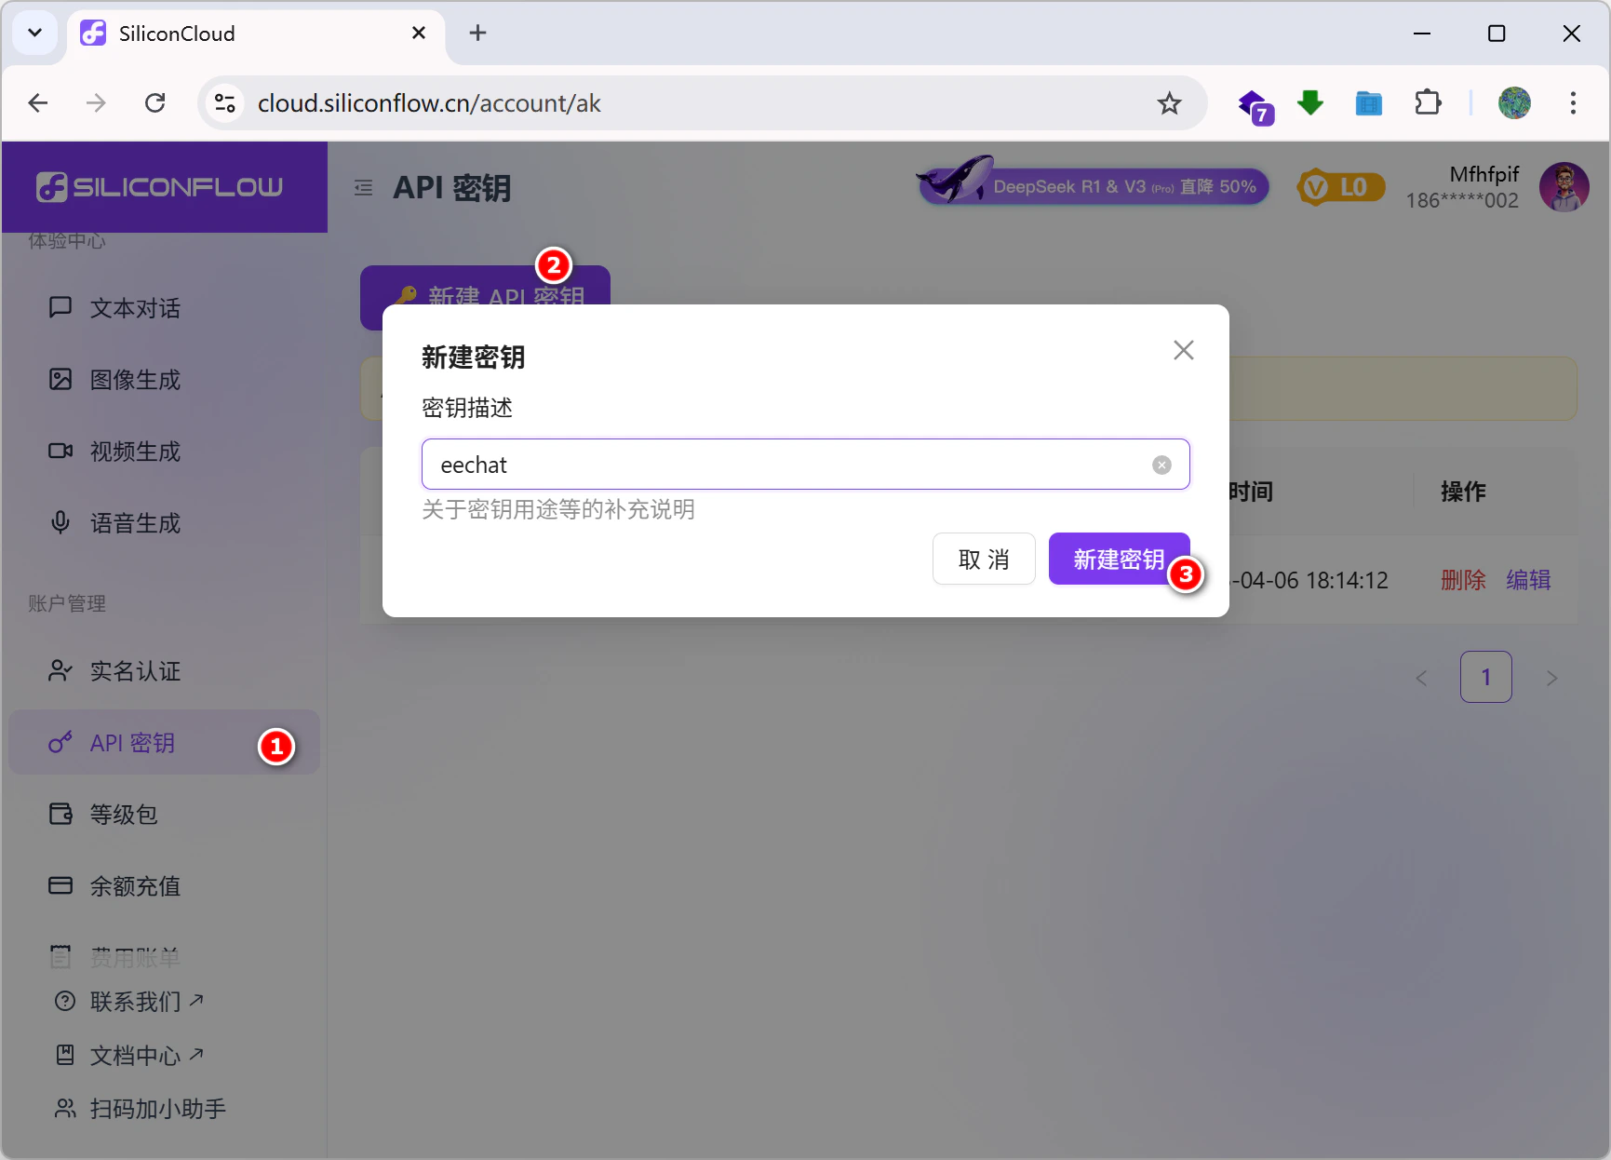The image size is (1611, 1160).
Task: Open the Extensions puzzle icon
Action: coord(1428,102)
